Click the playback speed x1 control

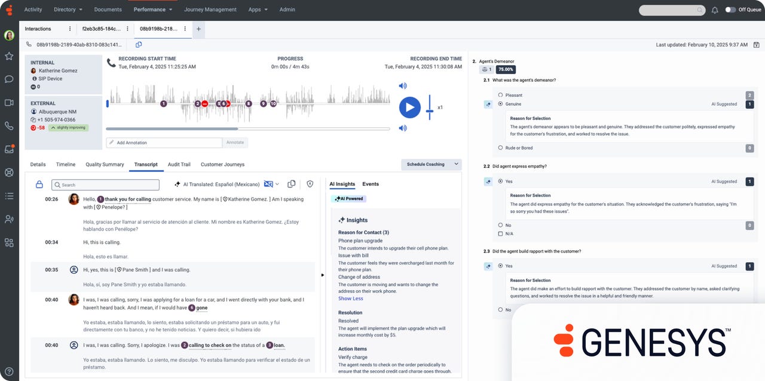click(x=440, y=107)
